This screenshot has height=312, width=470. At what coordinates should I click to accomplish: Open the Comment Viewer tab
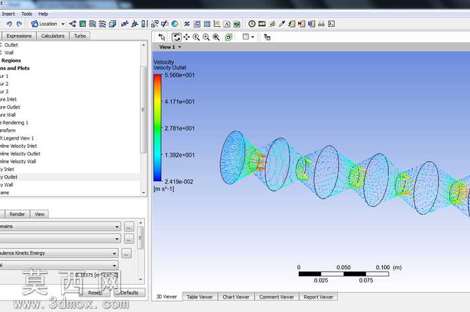(x=277, y=297)
